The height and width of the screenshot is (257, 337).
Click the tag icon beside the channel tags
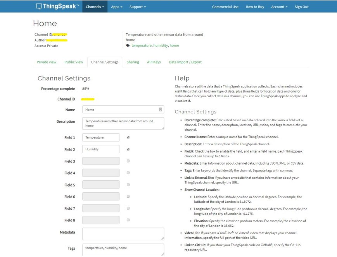click(128, 45)
